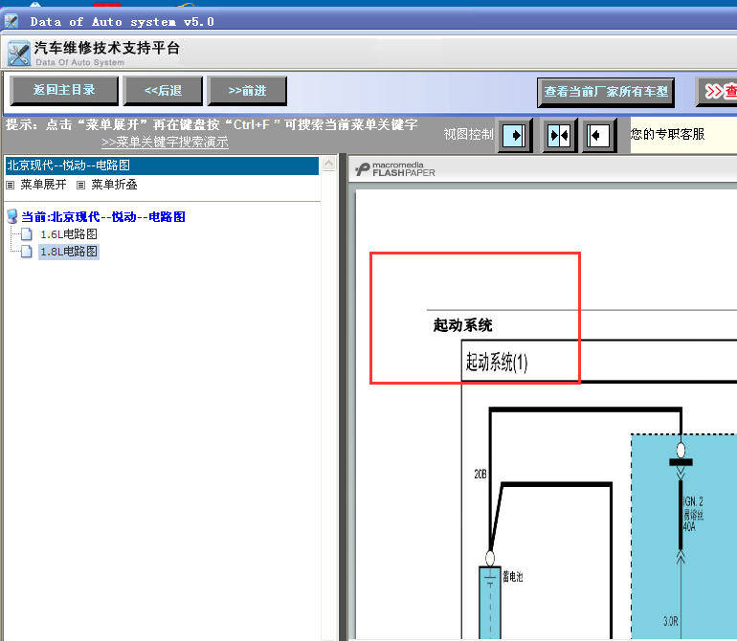Click the document icon beside 1.8L电路图

(27, 252)
